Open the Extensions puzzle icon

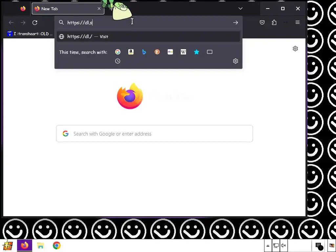pyautogui.click(x=274, y=22)
